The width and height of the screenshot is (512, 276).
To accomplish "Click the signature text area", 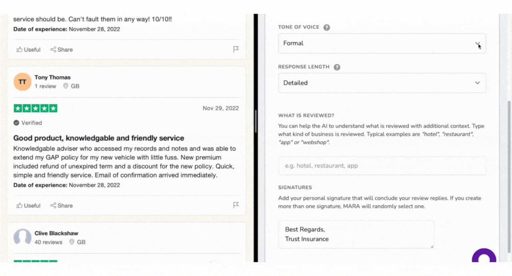I will pyautogui.click(x=356, y=235).
